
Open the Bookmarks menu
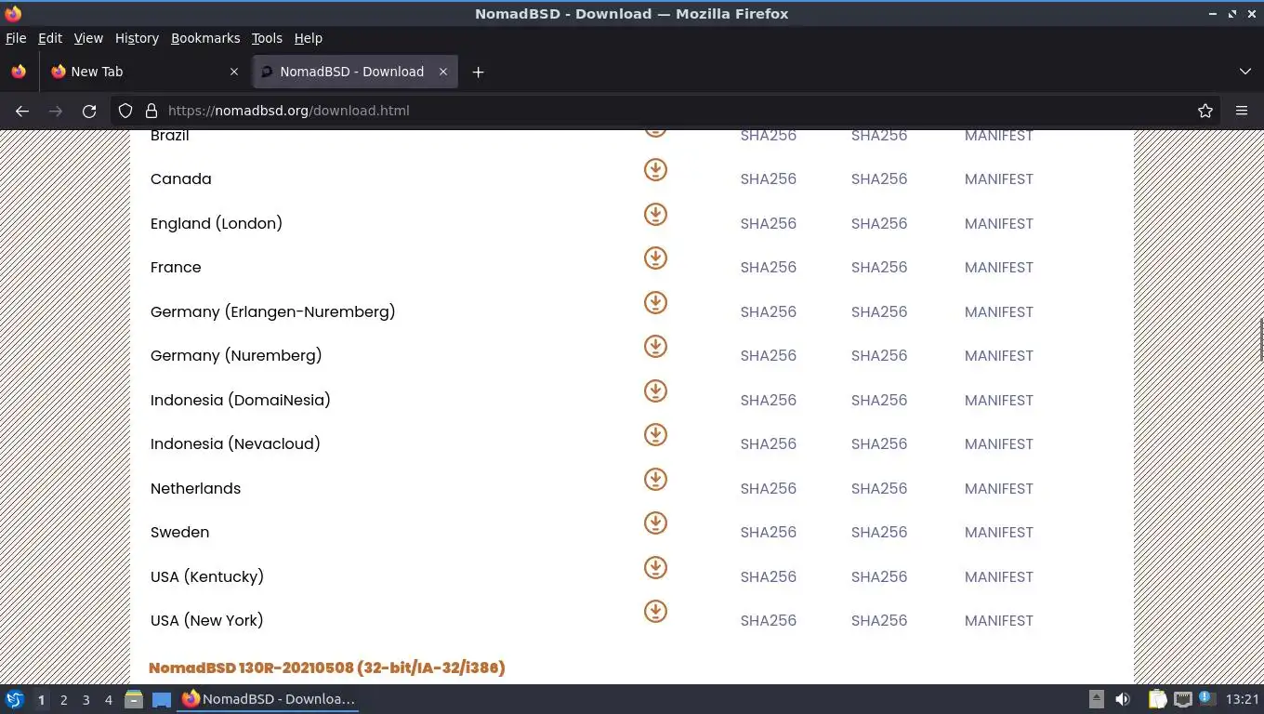pos(205,38)
